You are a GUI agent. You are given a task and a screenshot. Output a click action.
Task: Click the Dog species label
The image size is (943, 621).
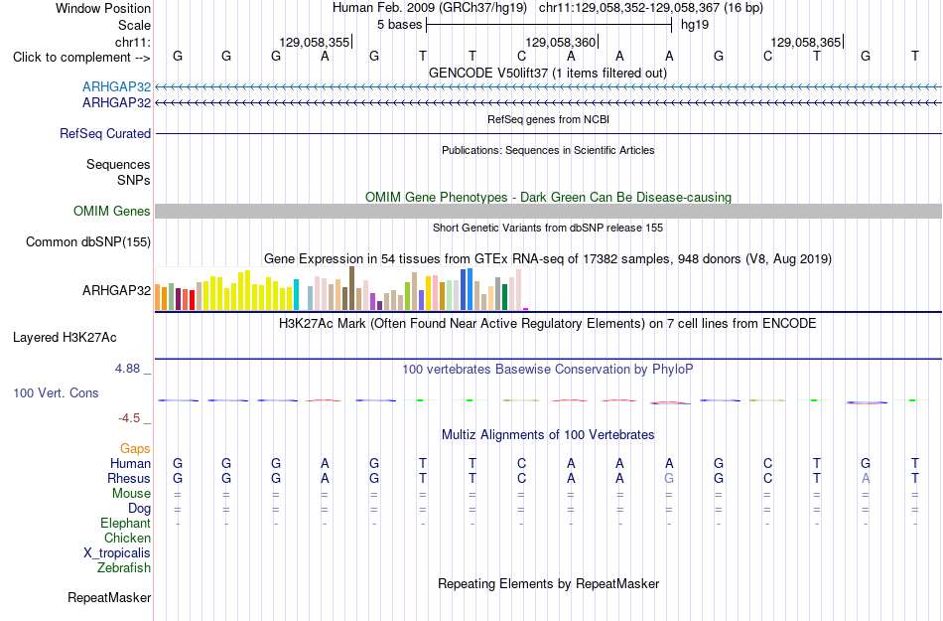139,509
